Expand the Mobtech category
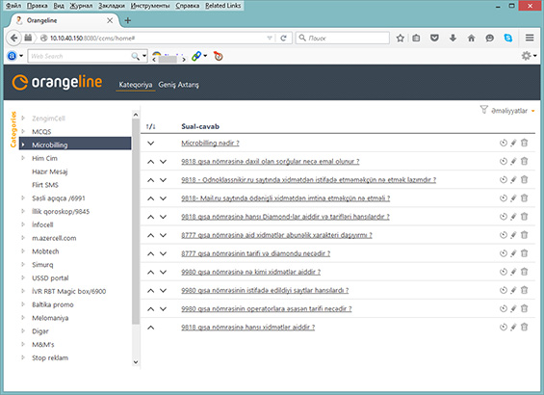This screenshot has height=395, width=544. [x=23, y=250]
